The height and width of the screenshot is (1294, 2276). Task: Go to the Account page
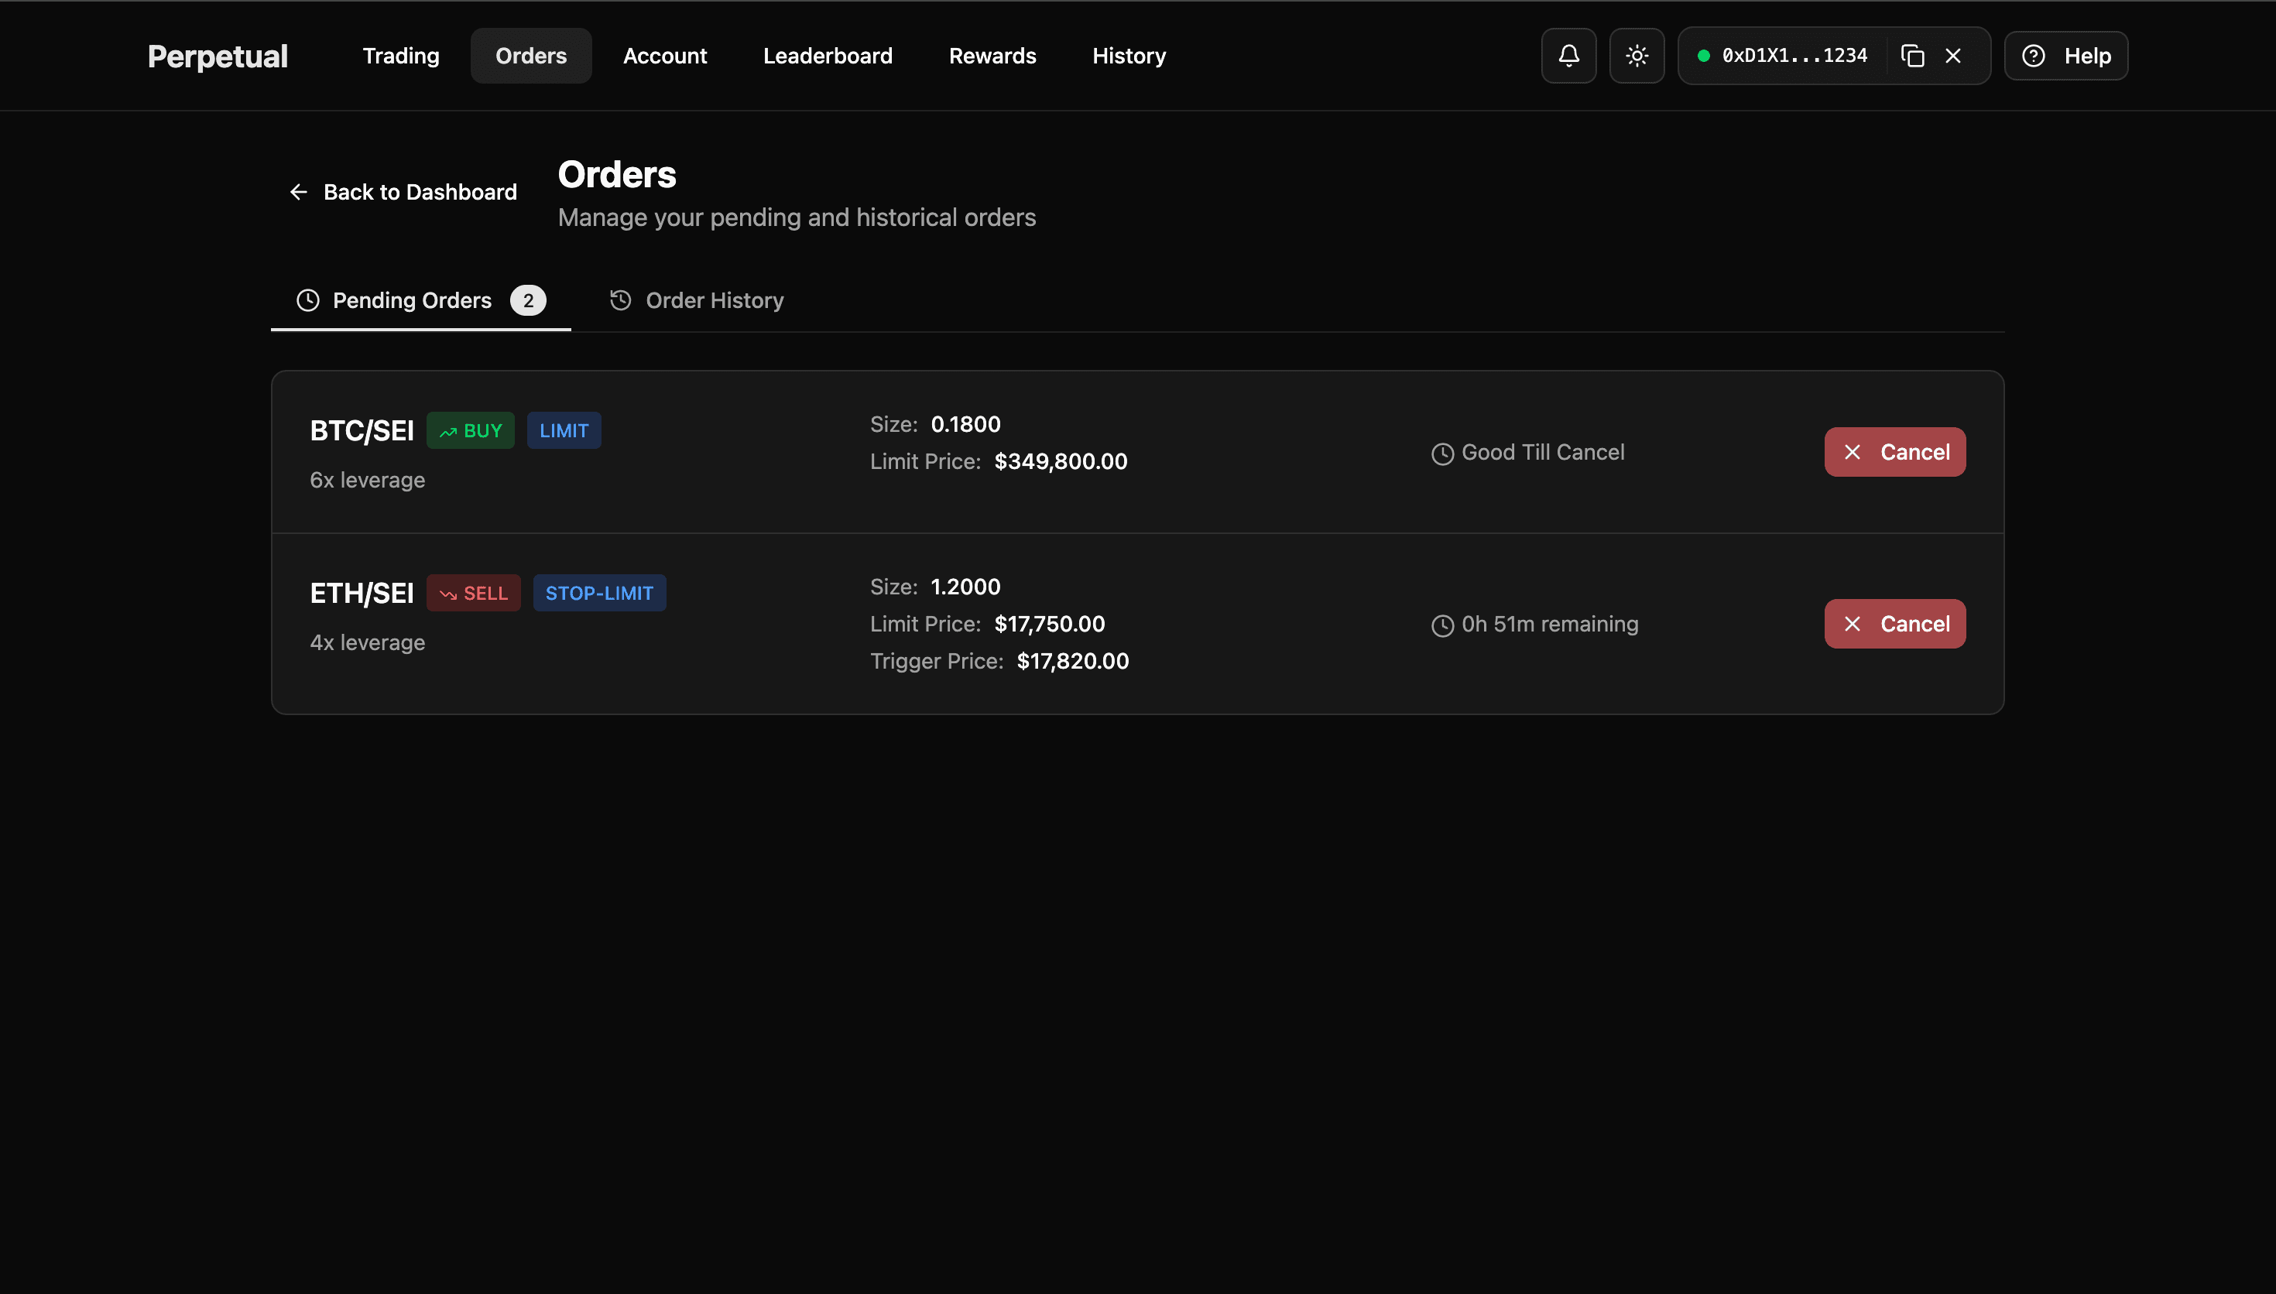pyautogui.click(x=665, y=56)
